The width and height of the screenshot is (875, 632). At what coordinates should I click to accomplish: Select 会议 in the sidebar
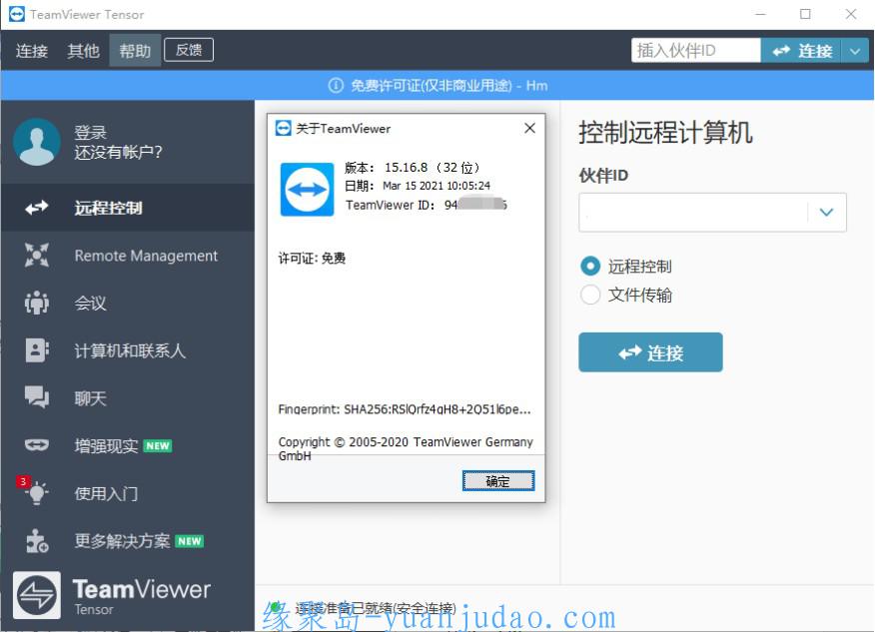(x=127, y=303)
